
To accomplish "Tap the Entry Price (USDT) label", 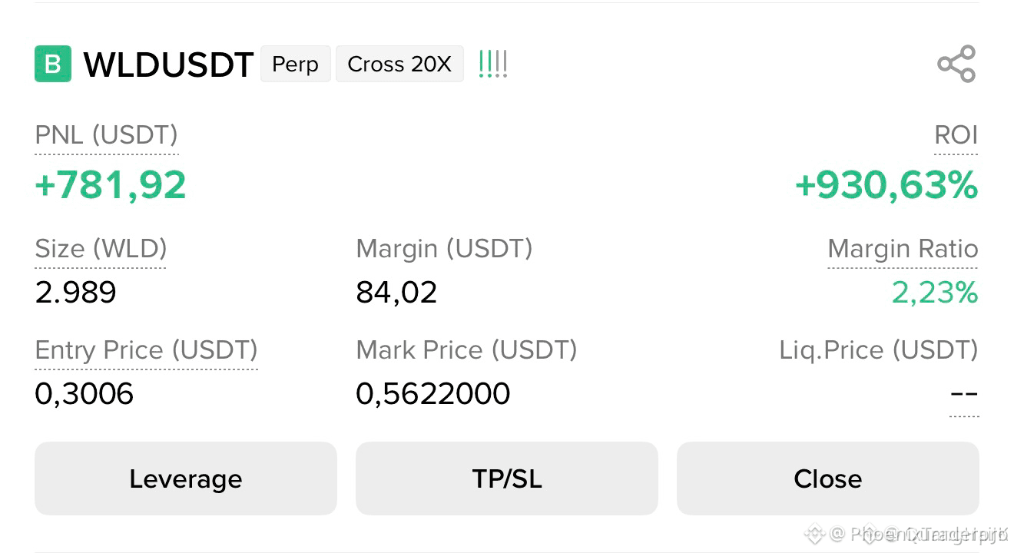I will point(146,350).
